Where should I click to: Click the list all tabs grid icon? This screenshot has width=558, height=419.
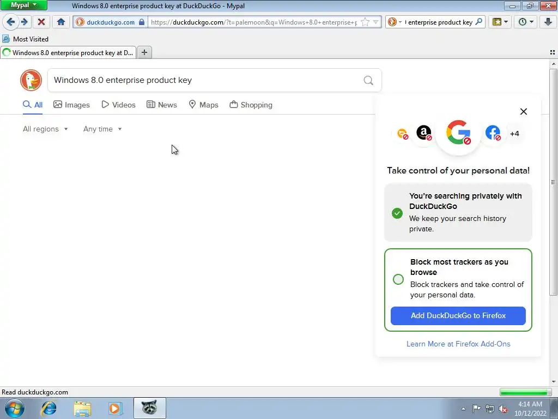coord(553,52)
